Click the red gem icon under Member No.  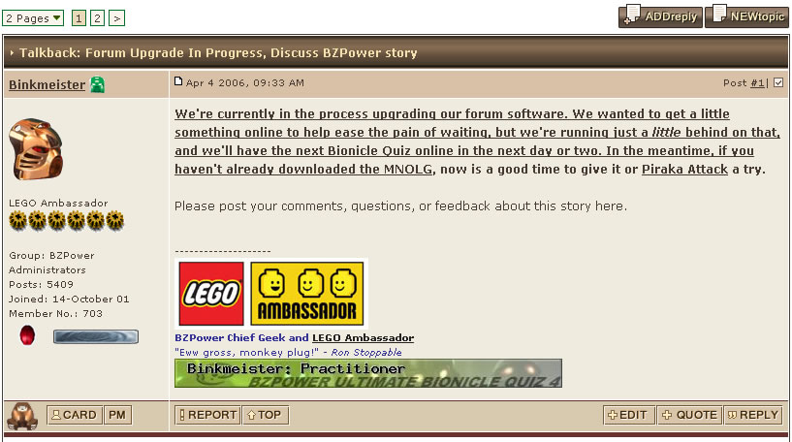coord(27,335)
